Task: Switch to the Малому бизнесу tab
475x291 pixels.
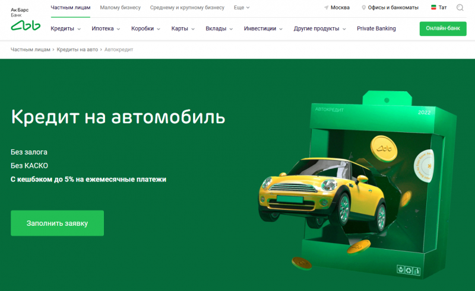Action: [x=121, y=8]
